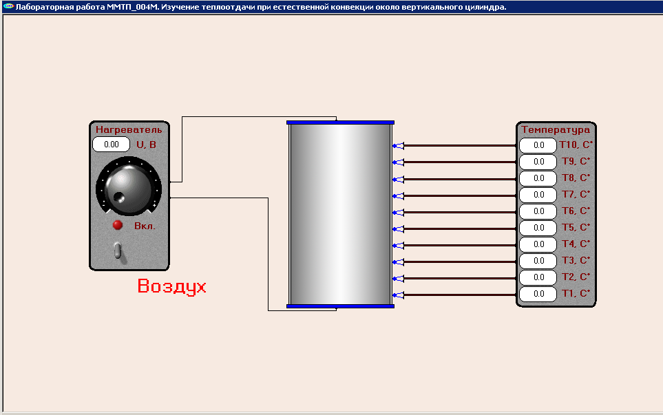Image resolution: width=663 pixels, height=415 pixels.
Task: Click the T5 thermocouple sensor tip
Action: [x=399, y=229]
